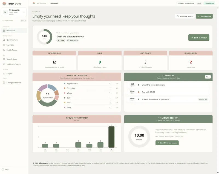The image size is (219, 174).
Task: Click the inbox category donut chart center
Action: (x=48, y=95)
